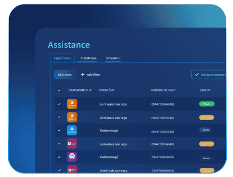This screenshot has width=233, height=177.
Task: Toggle checkbox of the orange carrier En attente row
Action: [59, 117]
